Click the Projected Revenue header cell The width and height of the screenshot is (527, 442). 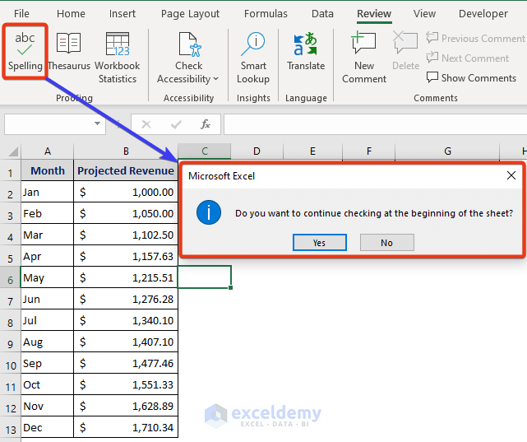[126, 170]
